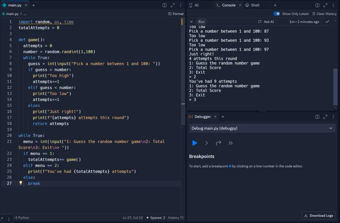This screenshot has height=223, width=340.
Task: Open the file History
Action: click(x=175, y=217)
